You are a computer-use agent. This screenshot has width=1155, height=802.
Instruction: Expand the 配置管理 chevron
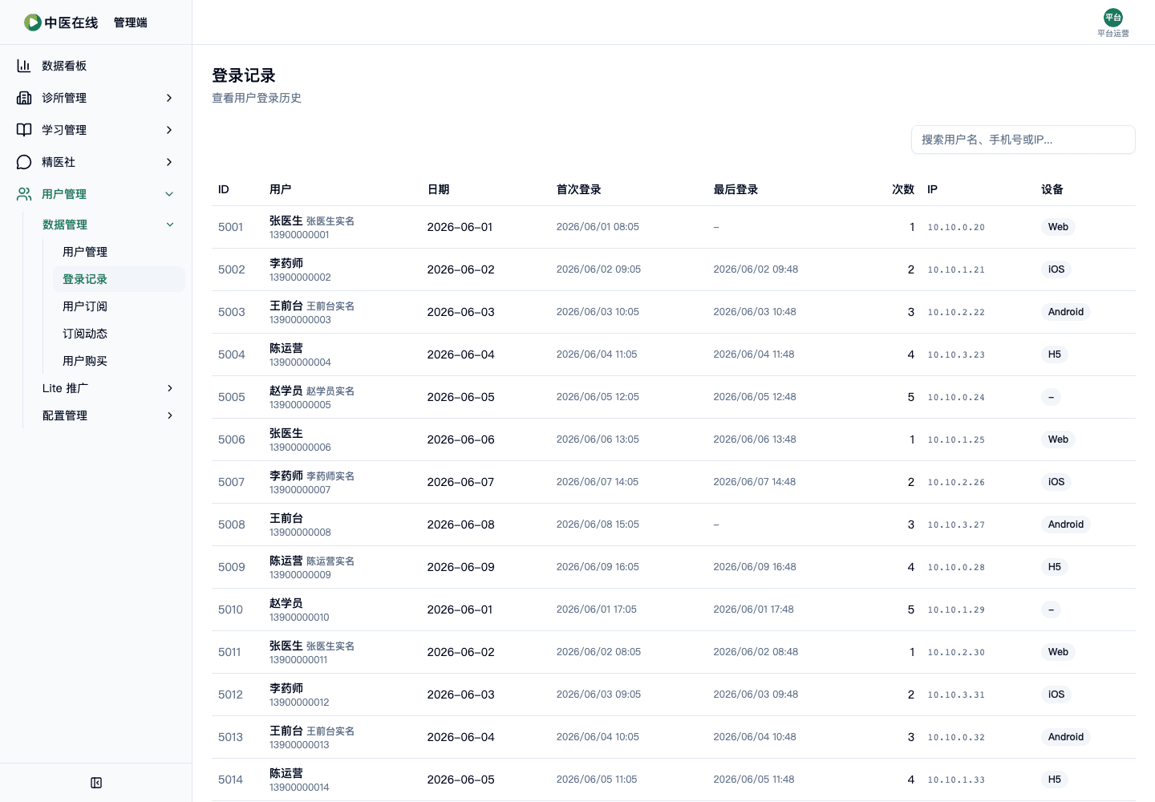point(170,415)
